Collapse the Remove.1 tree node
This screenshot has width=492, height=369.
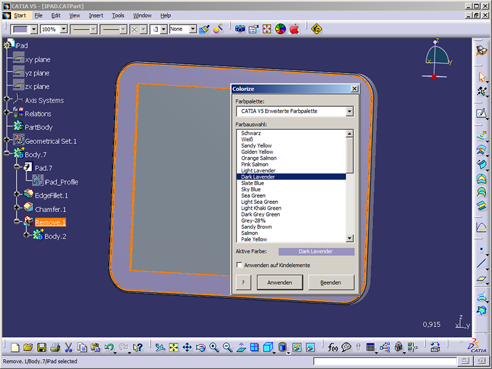point(17,221)
